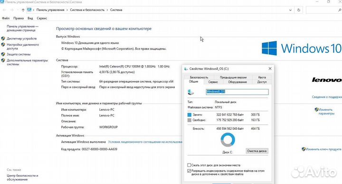Click the WORKGROUP value
Viewport: 342px width, 184px height.
pos(108,127)
